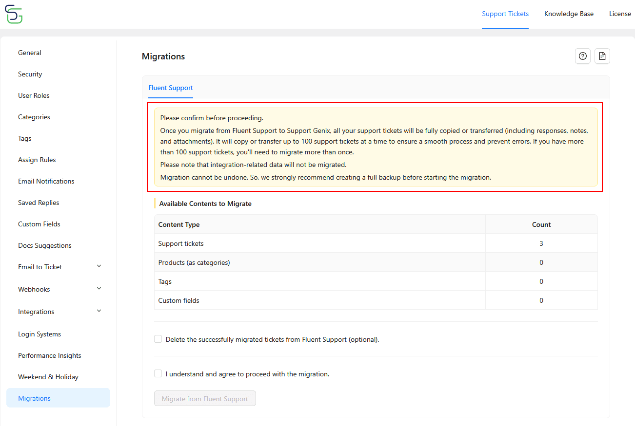Select Integrations sidebar item
Screen dimensions: 635x426
point(36,312)
